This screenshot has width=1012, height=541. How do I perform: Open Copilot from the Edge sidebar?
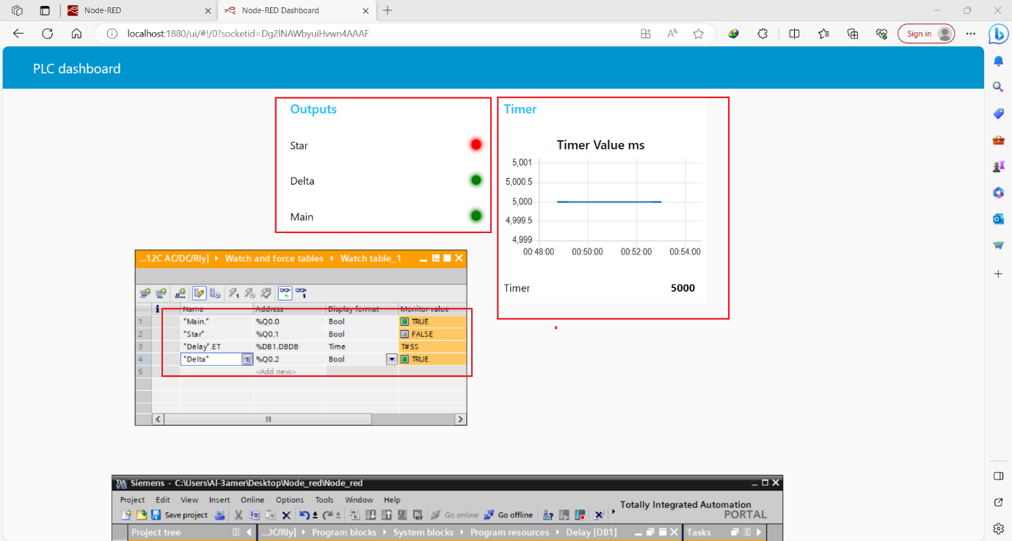click(999, 33)
